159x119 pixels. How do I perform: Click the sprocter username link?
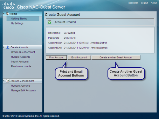133,3
